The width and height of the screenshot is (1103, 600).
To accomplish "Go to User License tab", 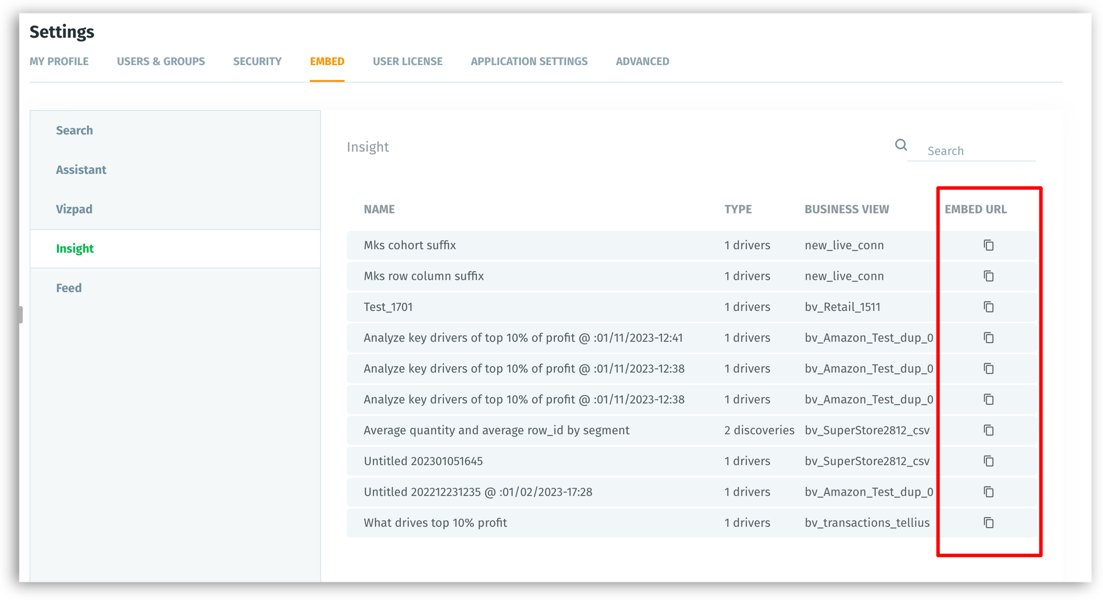I will 407,61.
